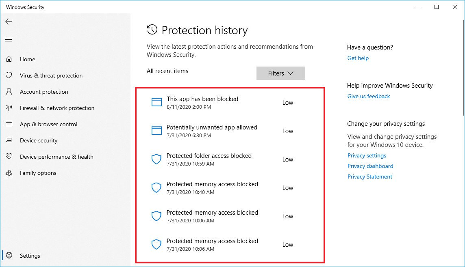The height and width of the screenshot is (267, 465).
Task: Click the Give us feedback link
Action: click(369, 96)
